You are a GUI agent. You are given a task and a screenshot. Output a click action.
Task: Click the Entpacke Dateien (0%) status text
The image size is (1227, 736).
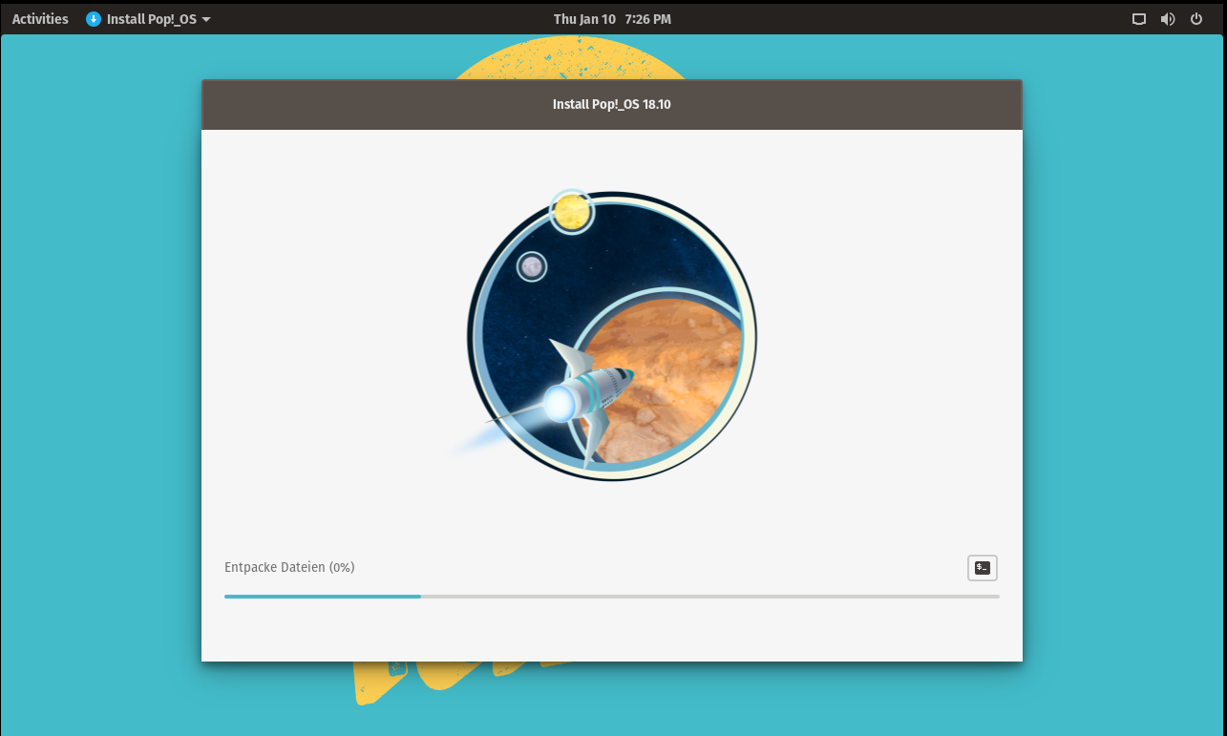(x=289, y=567)
